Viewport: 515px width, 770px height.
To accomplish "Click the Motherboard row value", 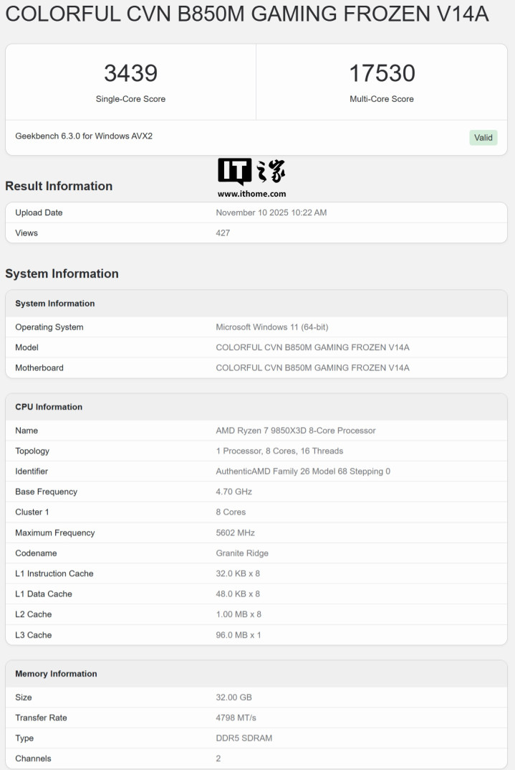I will pyautogui.click(x=312, y=368).
